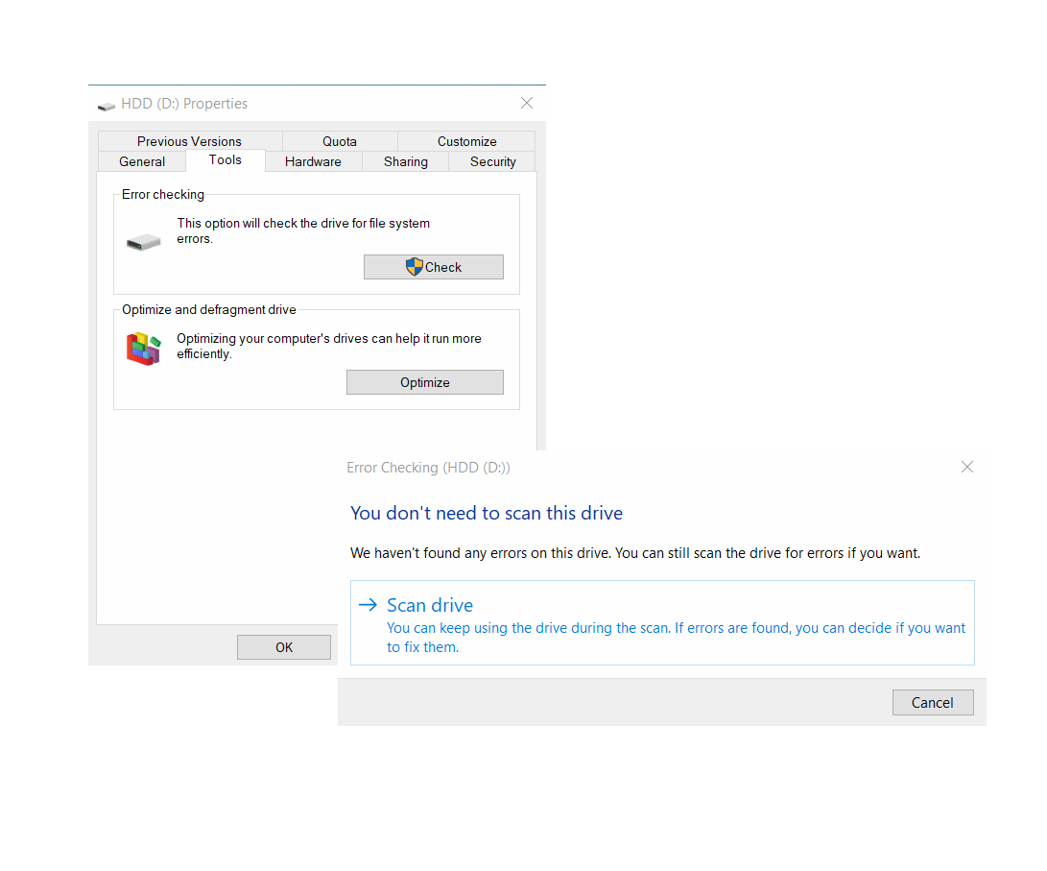1047x871 pixels.
Task: Click the blue arrow beside Scan drive
Action: (x=368, y=605)
